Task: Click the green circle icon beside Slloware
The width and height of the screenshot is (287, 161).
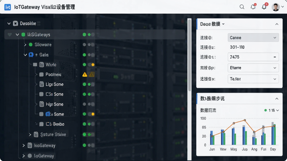Action: coord(31,44)
